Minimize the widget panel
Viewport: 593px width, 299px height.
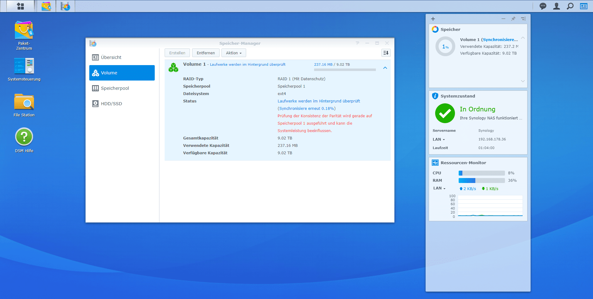click(x=503, y=19)
